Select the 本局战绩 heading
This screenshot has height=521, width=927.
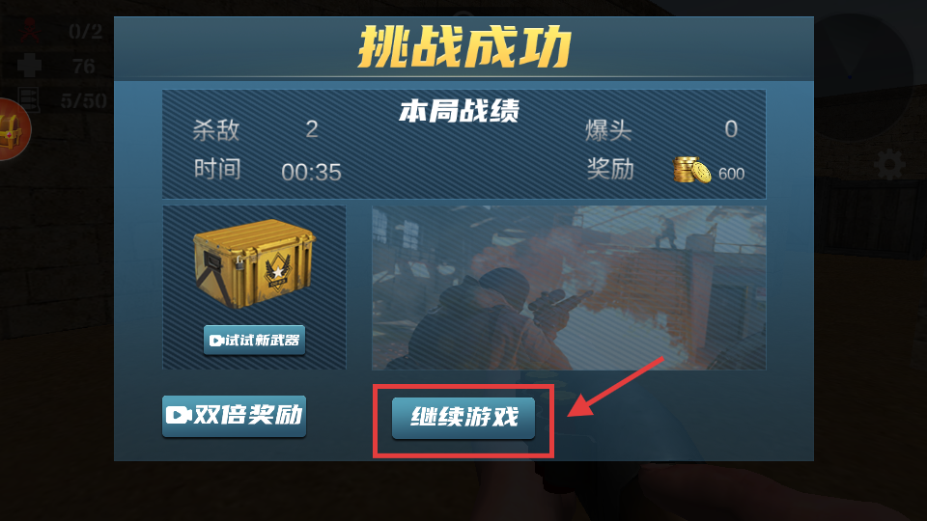point(460,111)
